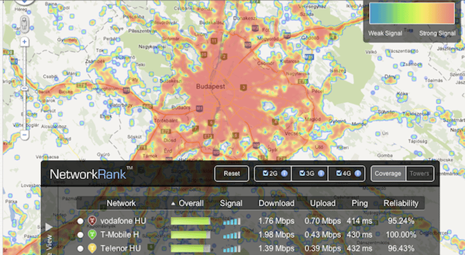Click the Budapest label on map
Screen dimensions: 465x255
coord(211,87)
